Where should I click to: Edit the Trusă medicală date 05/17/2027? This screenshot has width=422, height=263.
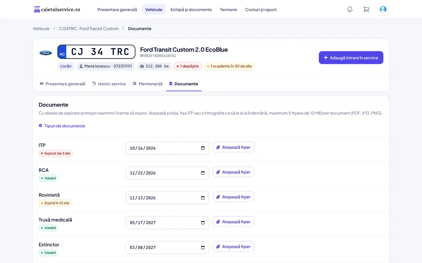tap(167, 223)
